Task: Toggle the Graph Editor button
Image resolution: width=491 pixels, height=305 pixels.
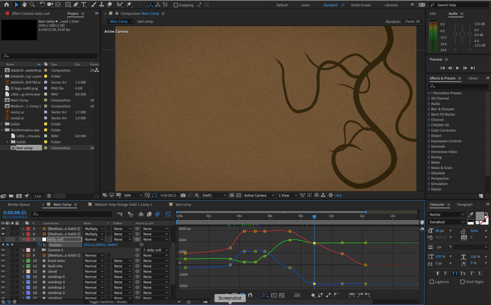Action: 168,214
